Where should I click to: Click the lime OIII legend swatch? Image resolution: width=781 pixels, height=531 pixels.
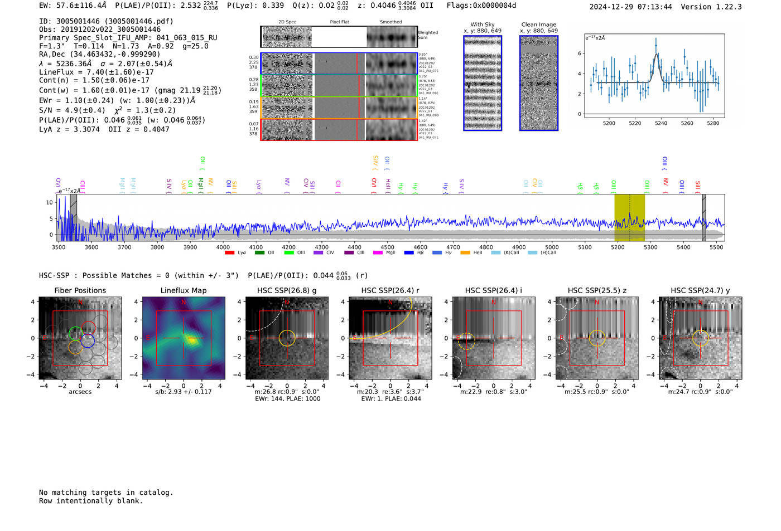(x=289, y=253)
